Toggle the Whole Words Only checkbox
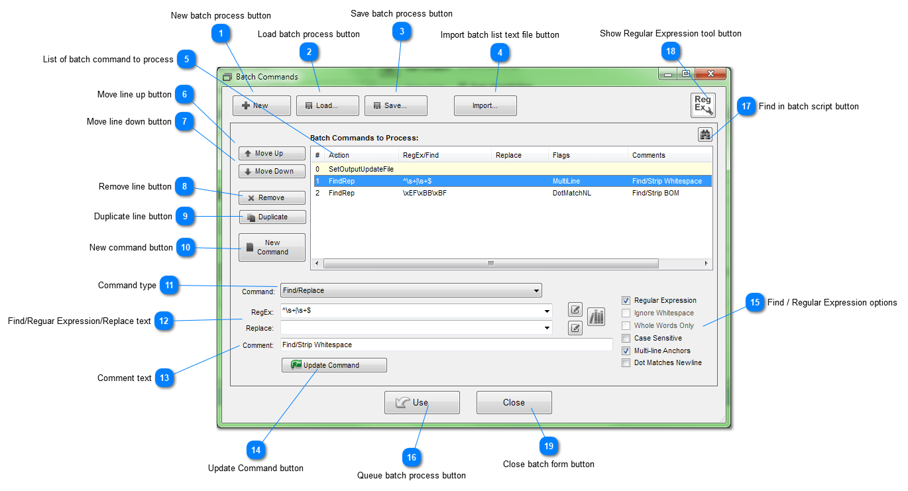Viewport: 908px width, 491px height. tap(626, 325)
